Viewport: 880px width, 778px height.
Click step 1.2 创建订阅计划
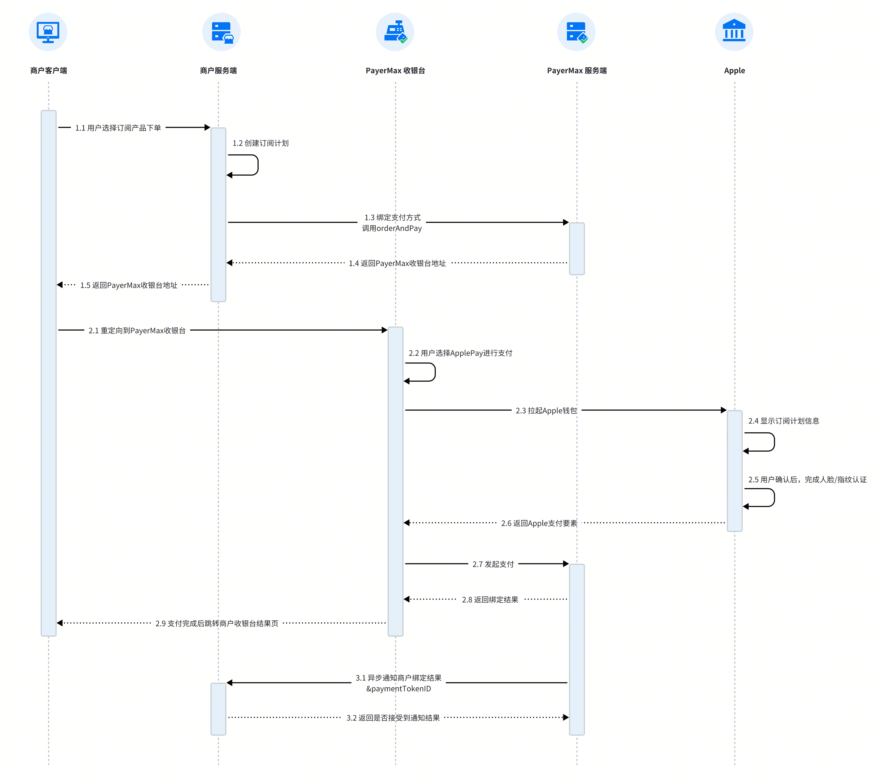click(260, 143)
